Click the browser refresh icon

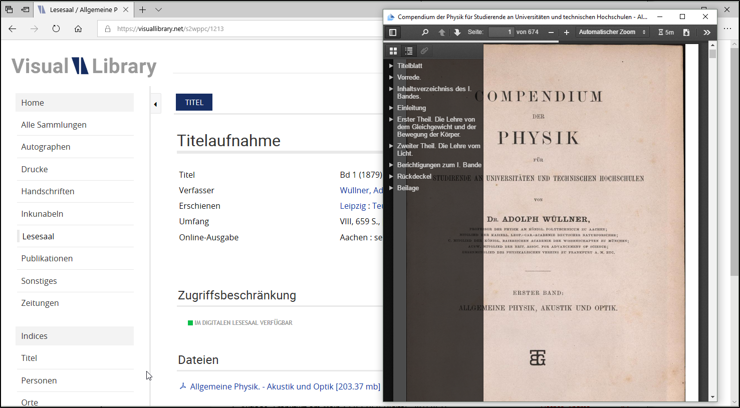pyautogui.click(x=56, y=29)
